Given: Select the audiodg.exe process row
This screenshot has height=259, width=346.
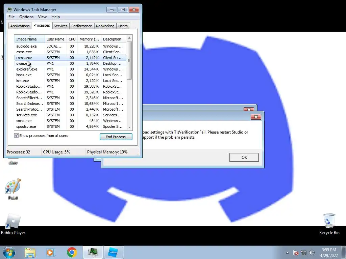Looking at the screenshot, I should click(x=70, y=46).
